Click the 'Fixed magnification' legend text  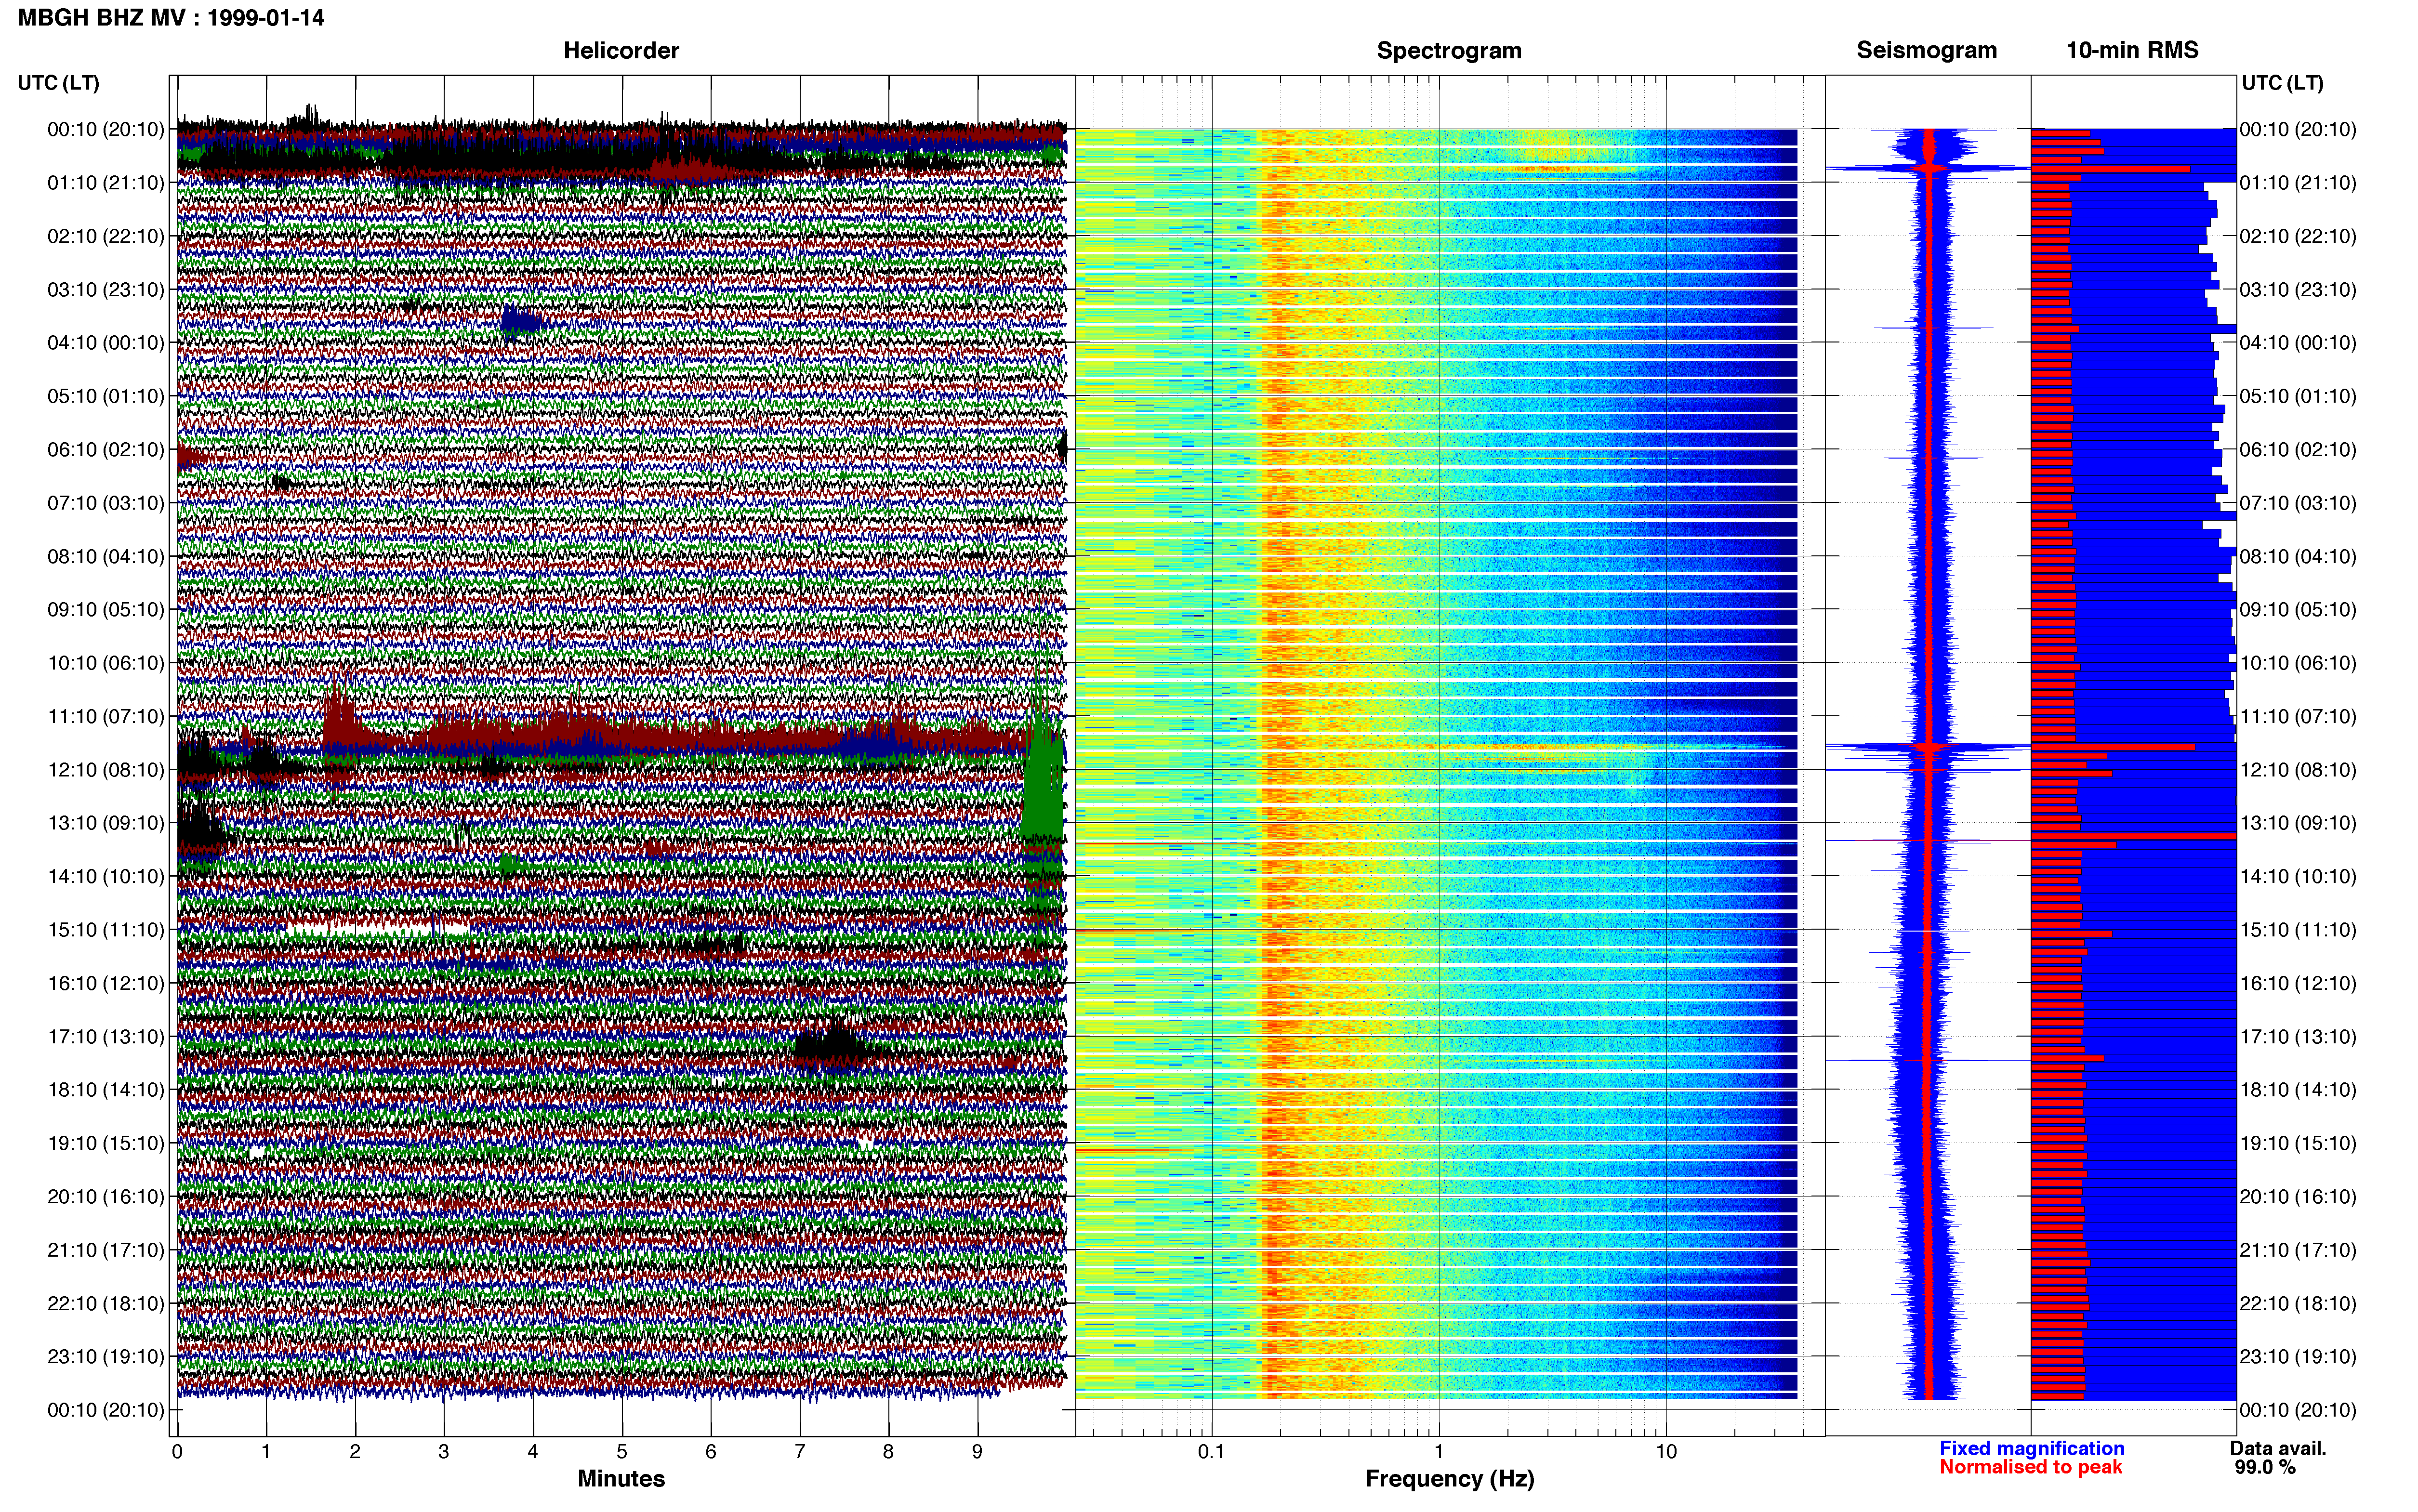coord(2032,1449)
